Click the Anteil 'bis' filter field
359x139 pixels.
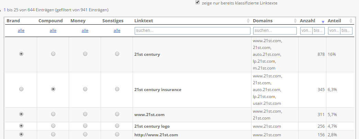[x=346, y=30]
